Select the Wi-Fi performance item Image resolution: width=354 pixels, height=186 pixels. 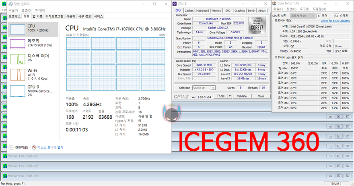(33, 75)
